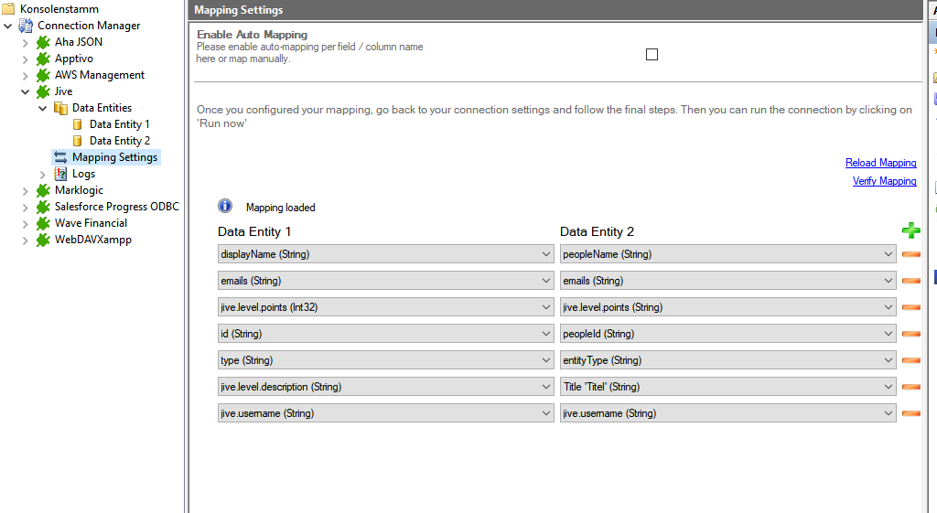Enable the Auto Mapping checkbox
937x513 pixels.
652,54
